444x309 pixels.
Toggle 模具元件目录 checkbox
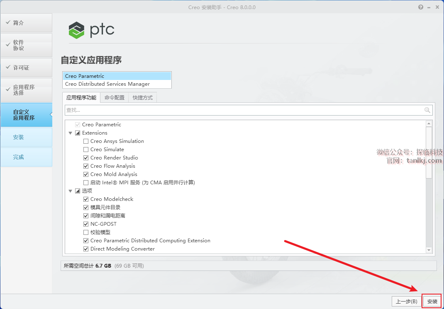click(86, 208)
